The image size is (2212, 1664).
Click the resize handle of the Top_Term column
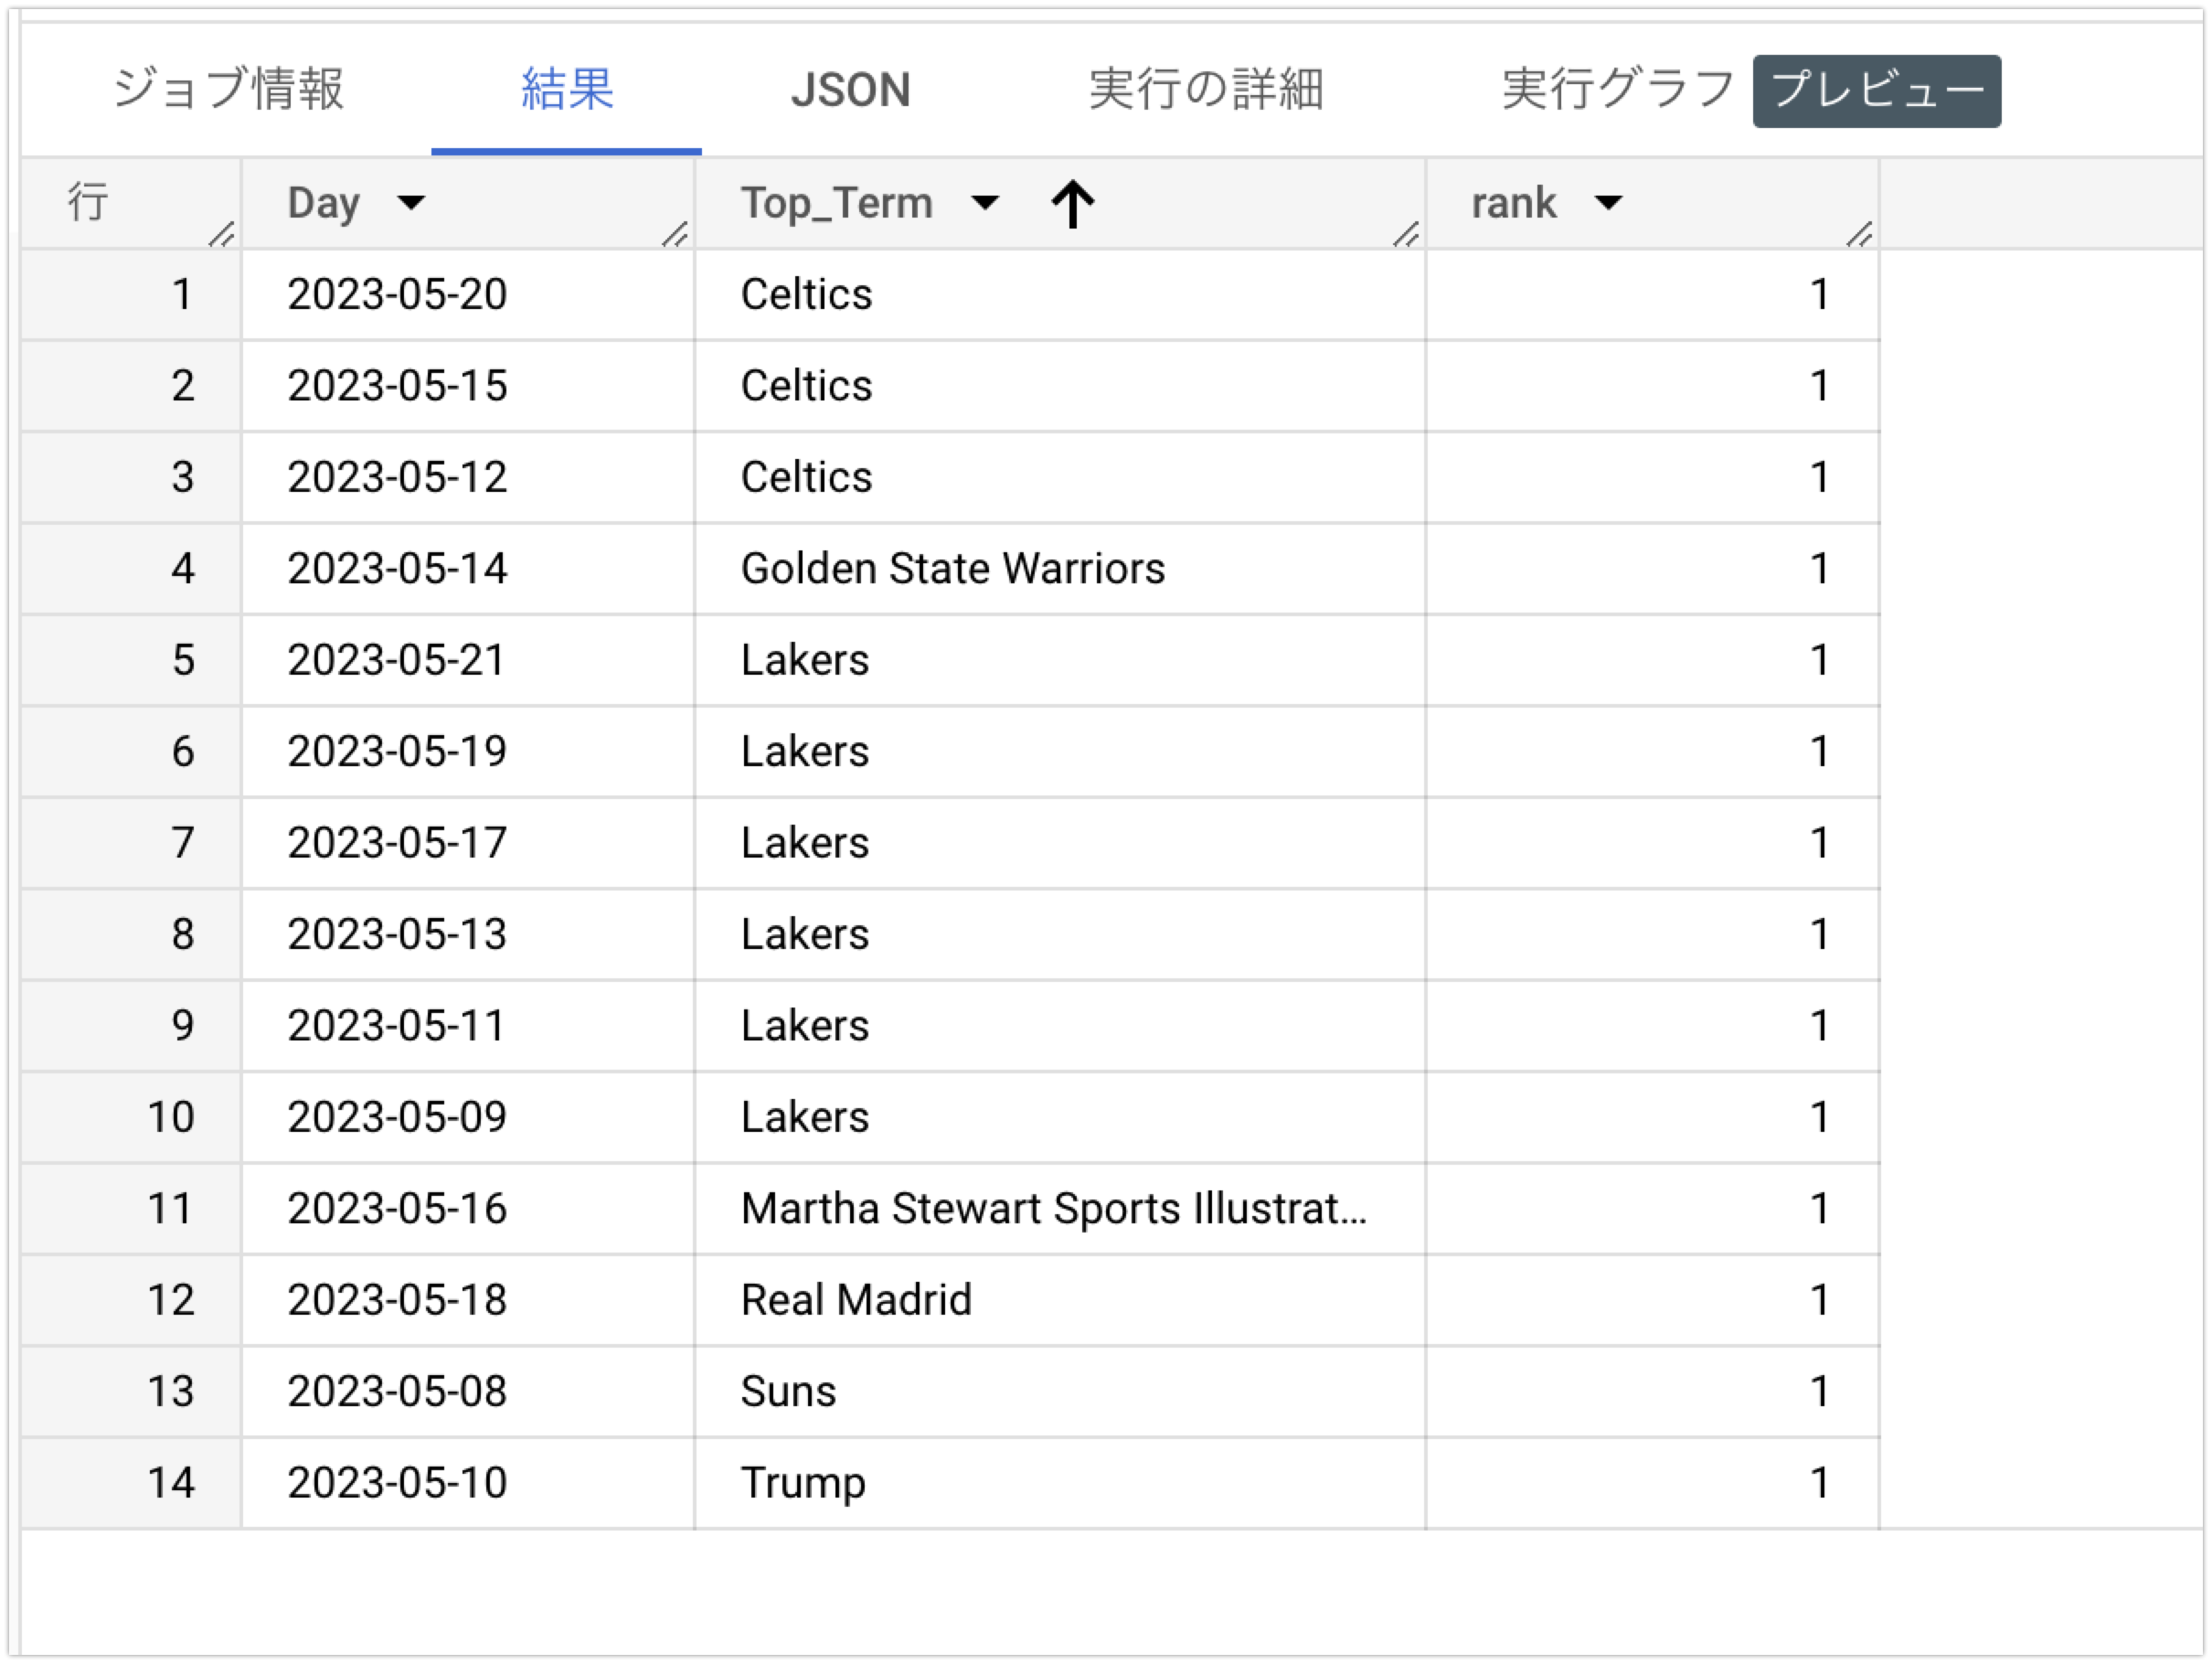[x=1406, y=234]
